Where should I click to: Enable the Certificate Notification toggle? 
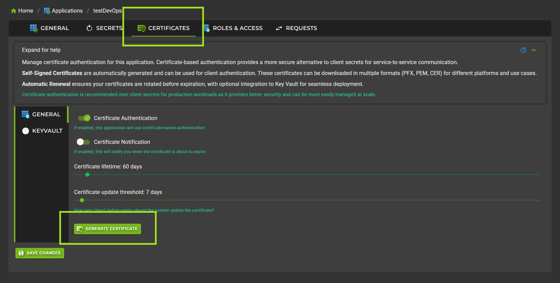point(83,142)
